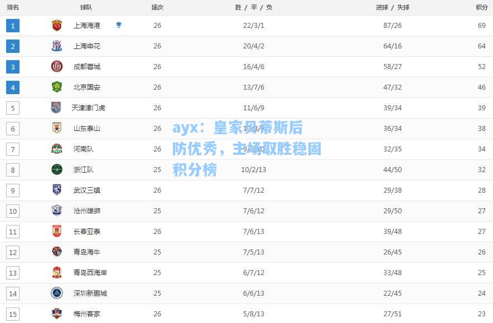
Task: Click the 上海海港 team logo
Action: pos(57,26)
